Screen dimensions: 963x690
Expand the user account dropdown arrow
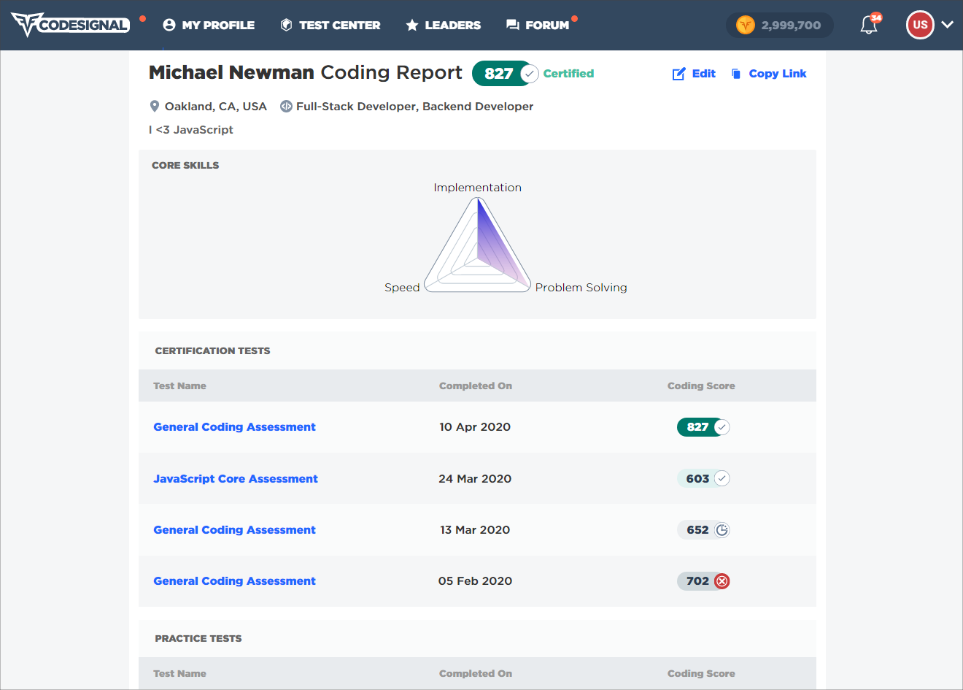click(948, 25)
